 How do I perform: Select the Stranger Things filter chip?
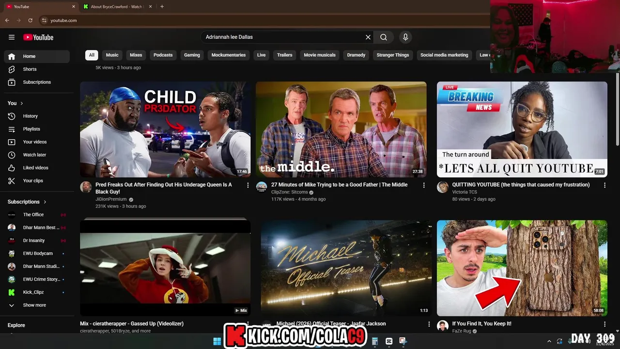pos(393,55)
